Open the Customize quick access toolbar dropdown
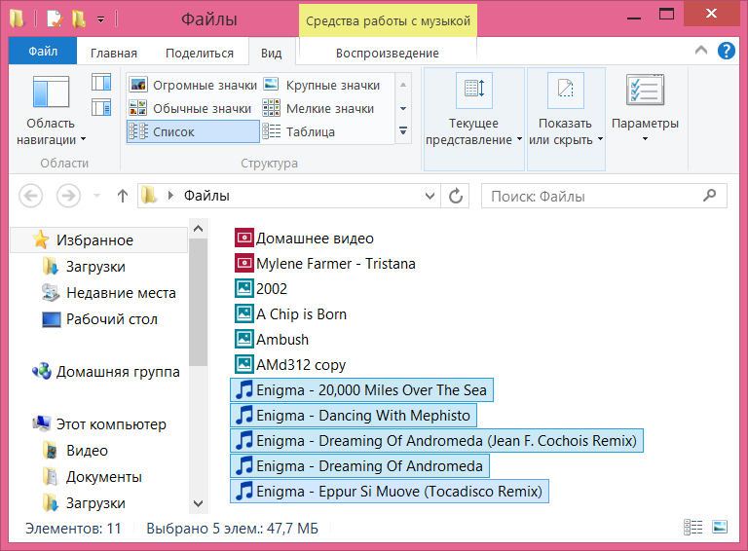 pos(100,19)
